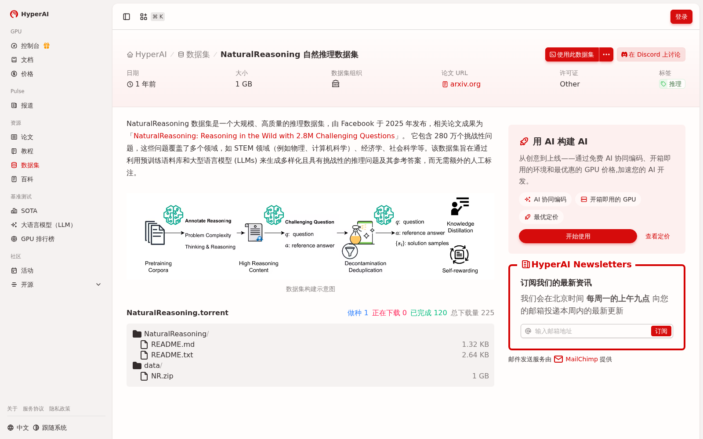Click AI 协同编码 chip

(545, 199)
